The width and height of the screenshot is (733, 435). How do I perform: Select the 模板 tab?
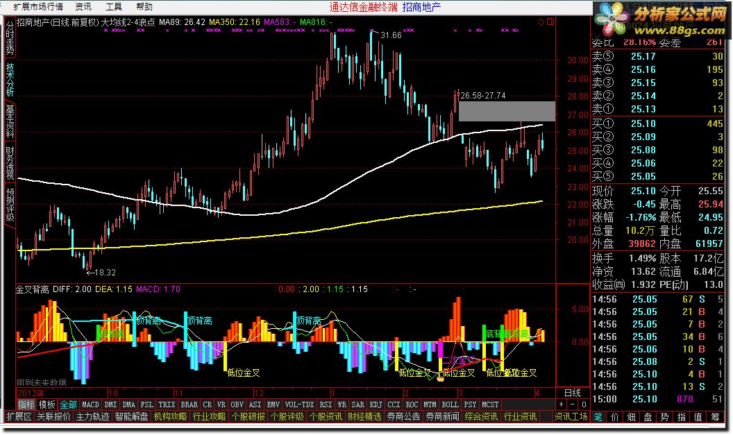47,404
